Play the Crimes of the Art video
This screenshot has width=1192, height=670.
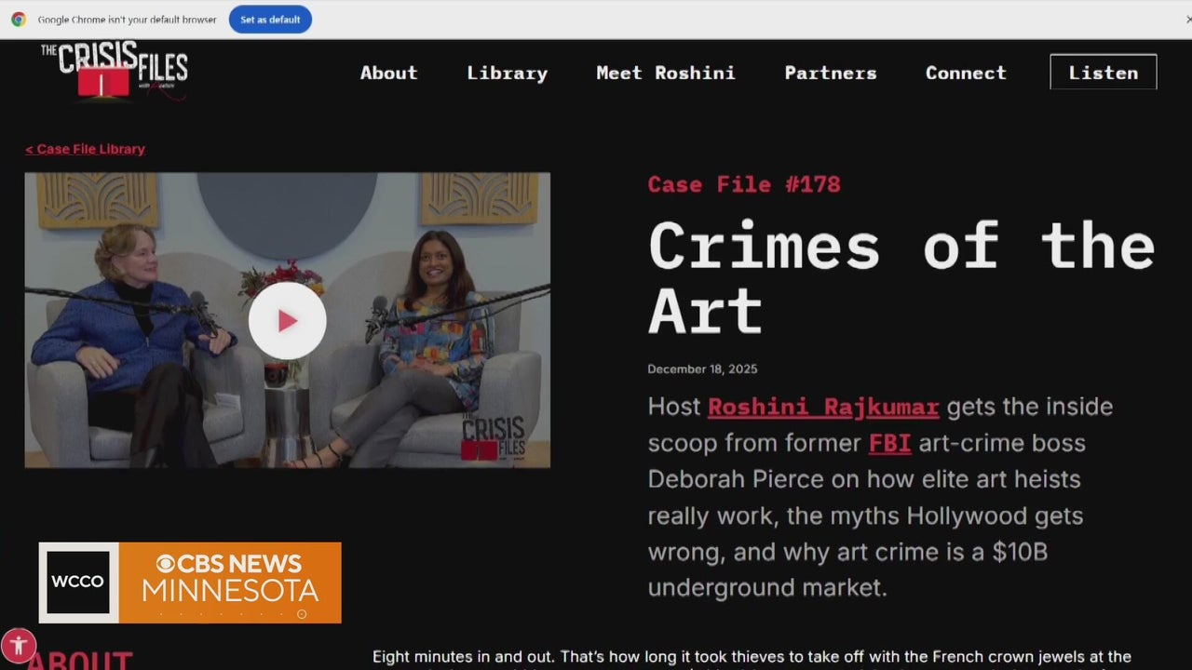coord(287,321)
